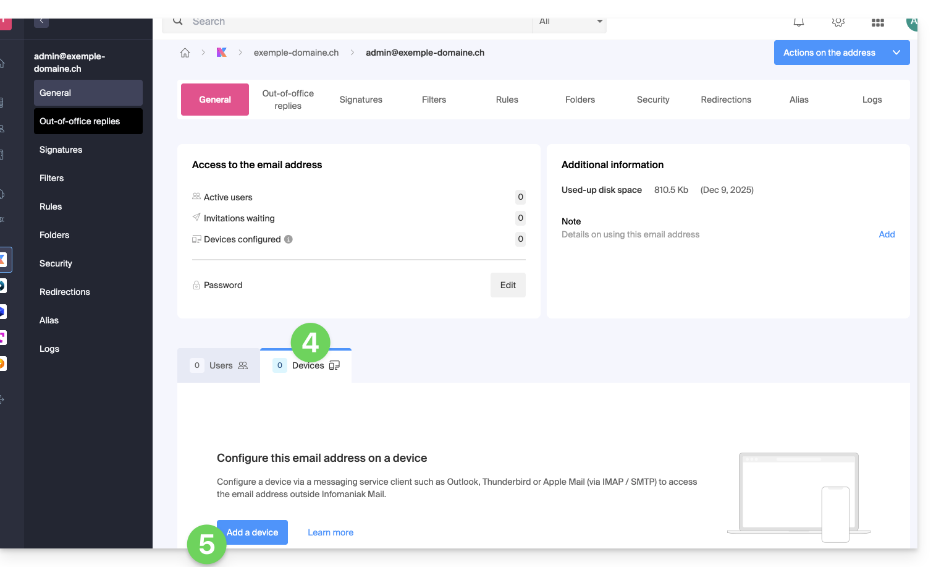Open the Redirections tab
Image resolution: width=936 pixels, height=567 pixels.
(x=726, y=100)
